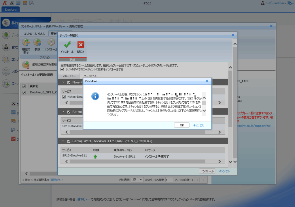This screenshot has width=295, height=207.
Task: Click the SP13-DocAve611 horizontal scrollbar track
Action: [137, 162]
